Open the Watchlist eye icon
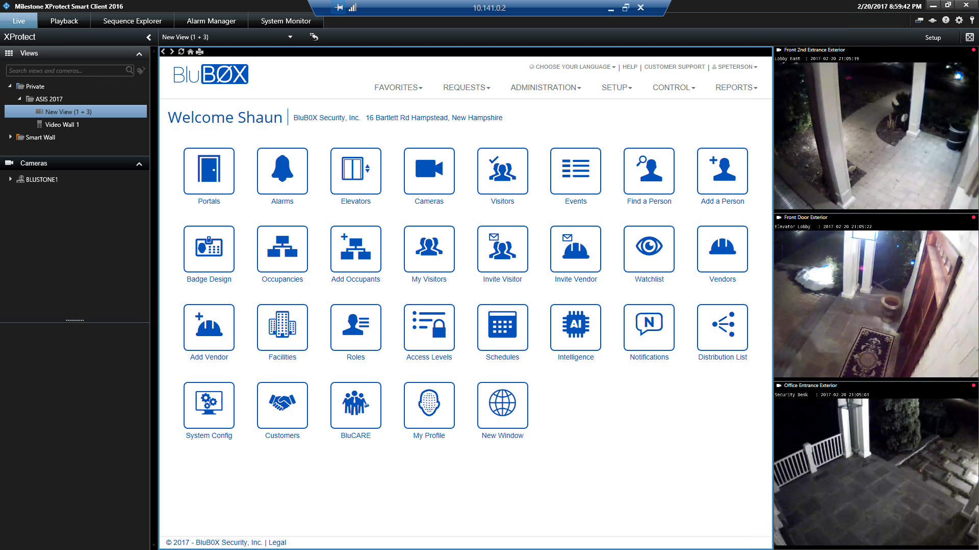This screenshot has width=979, height=550. [649, 249]
